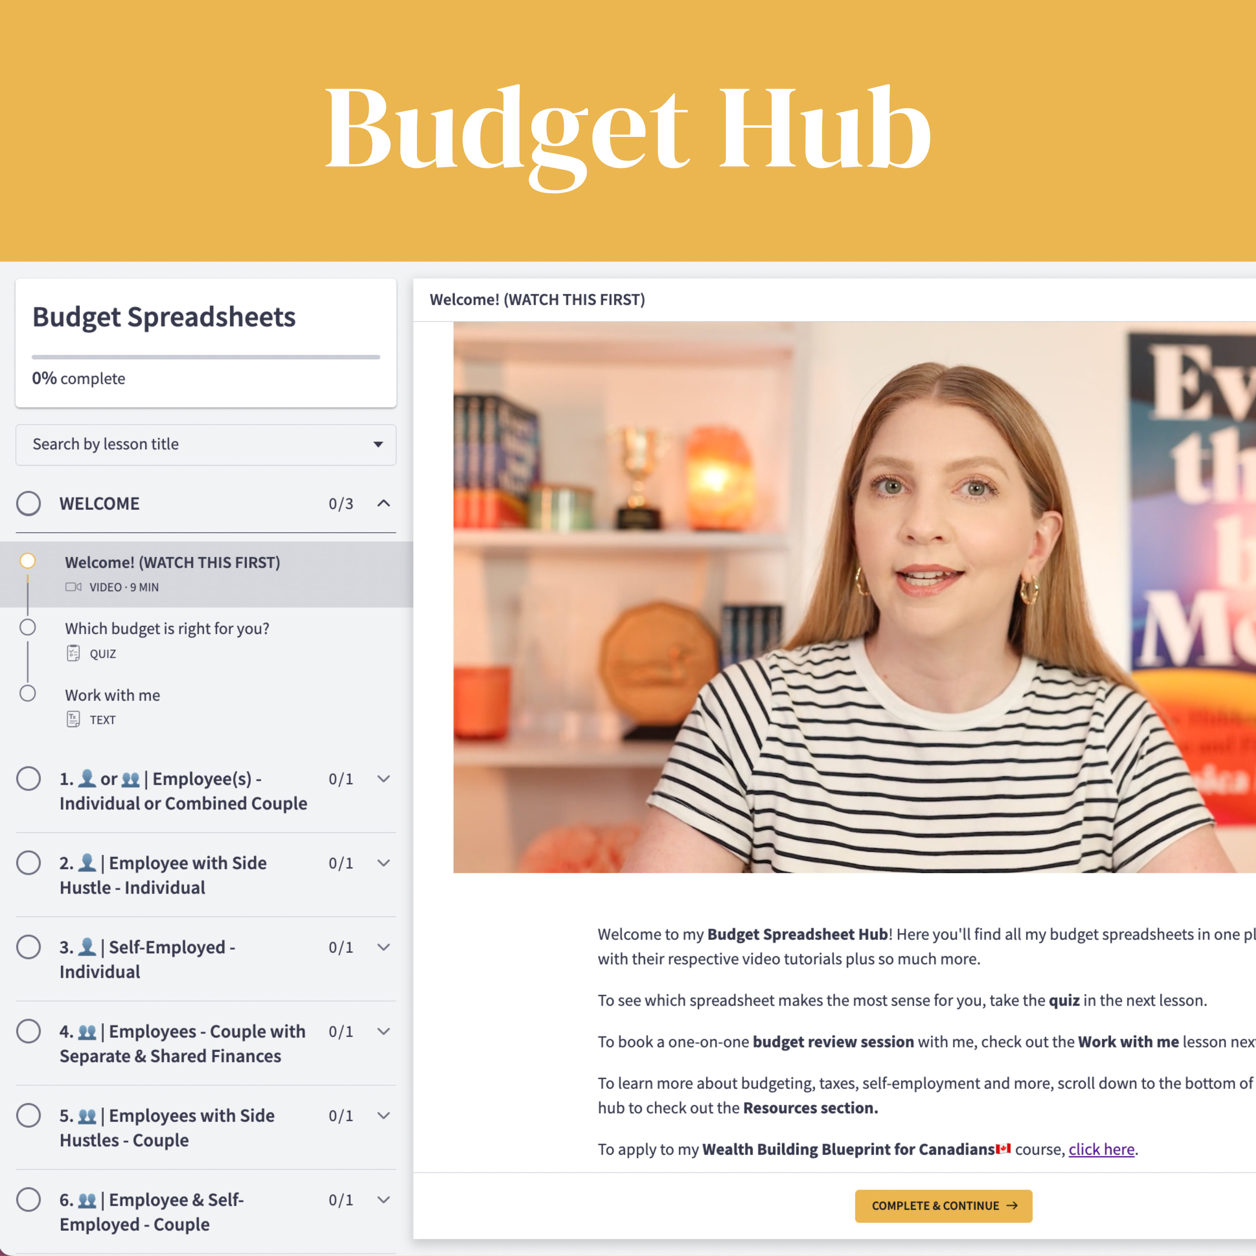This screenshot has height=1256, width=1256.
Task: Mark the Work with me lesson complete
Action: pos(28,694)
